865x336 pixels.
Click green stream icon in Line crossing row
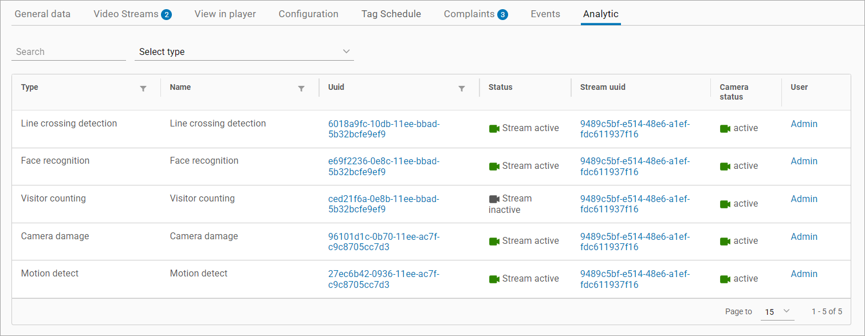[494, 129]
